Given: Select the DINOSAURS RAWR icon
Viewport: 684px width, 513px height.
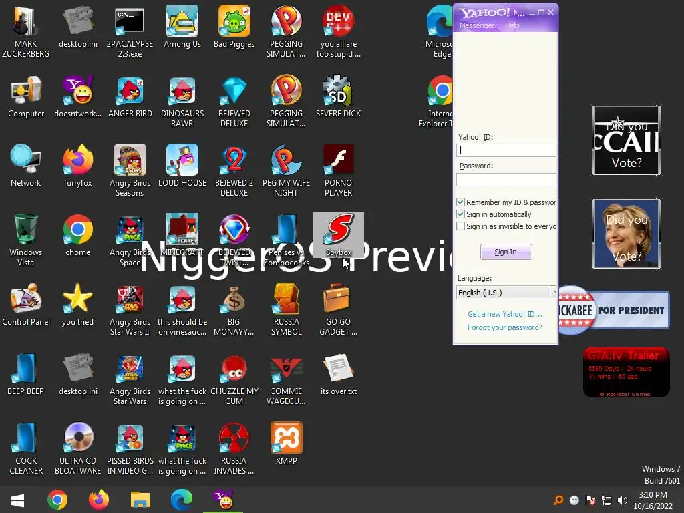Looking at the screenshot, I should pyautogui.click(x=182, y=102).
